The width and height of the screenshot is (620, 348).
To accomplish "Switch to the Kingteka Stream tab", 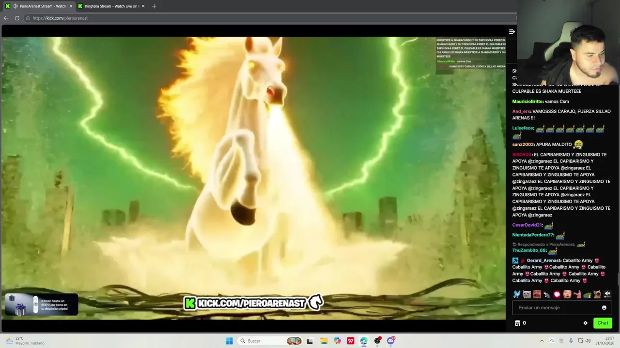I will [111, 6].
